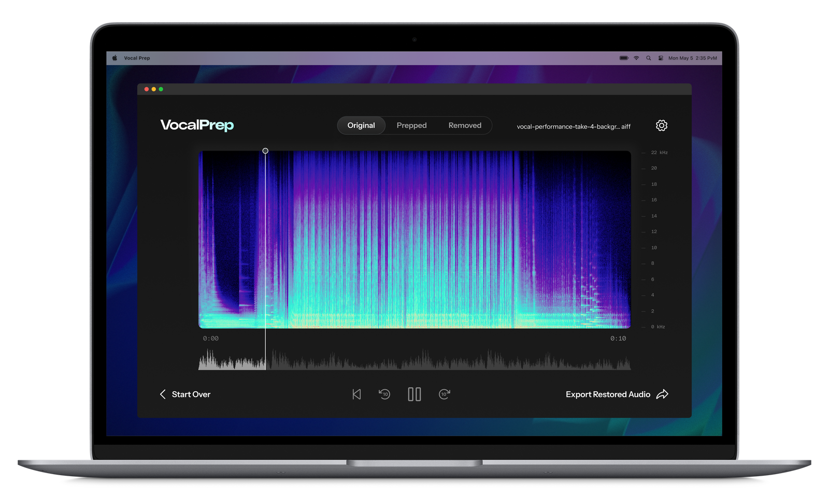829x500 pixels.
Task: Click the VocalPrep logo
Action: click(x=197, y=125)
